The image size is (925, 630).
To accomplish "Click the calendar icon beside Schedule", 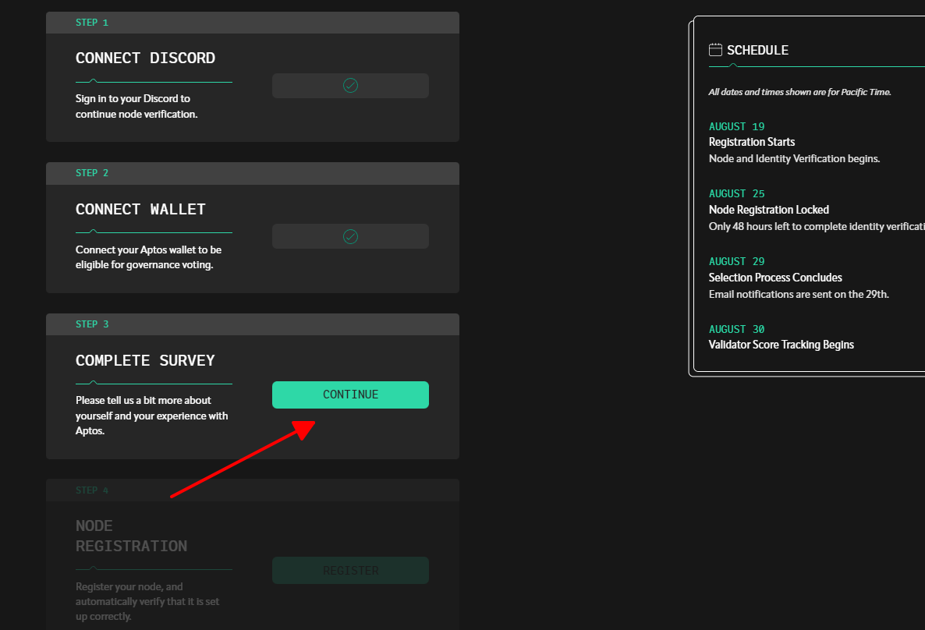I will tap(715, 50).
